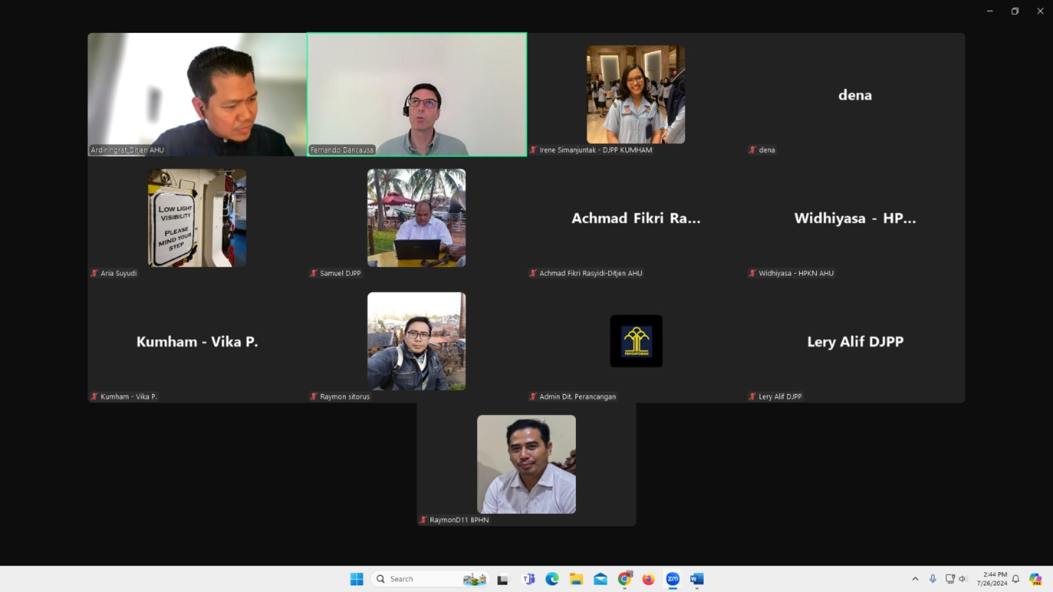Select the Achmad Fikri Ra... tile
Viewport: 1053px width, 592px height.
(x=636, y=218)
